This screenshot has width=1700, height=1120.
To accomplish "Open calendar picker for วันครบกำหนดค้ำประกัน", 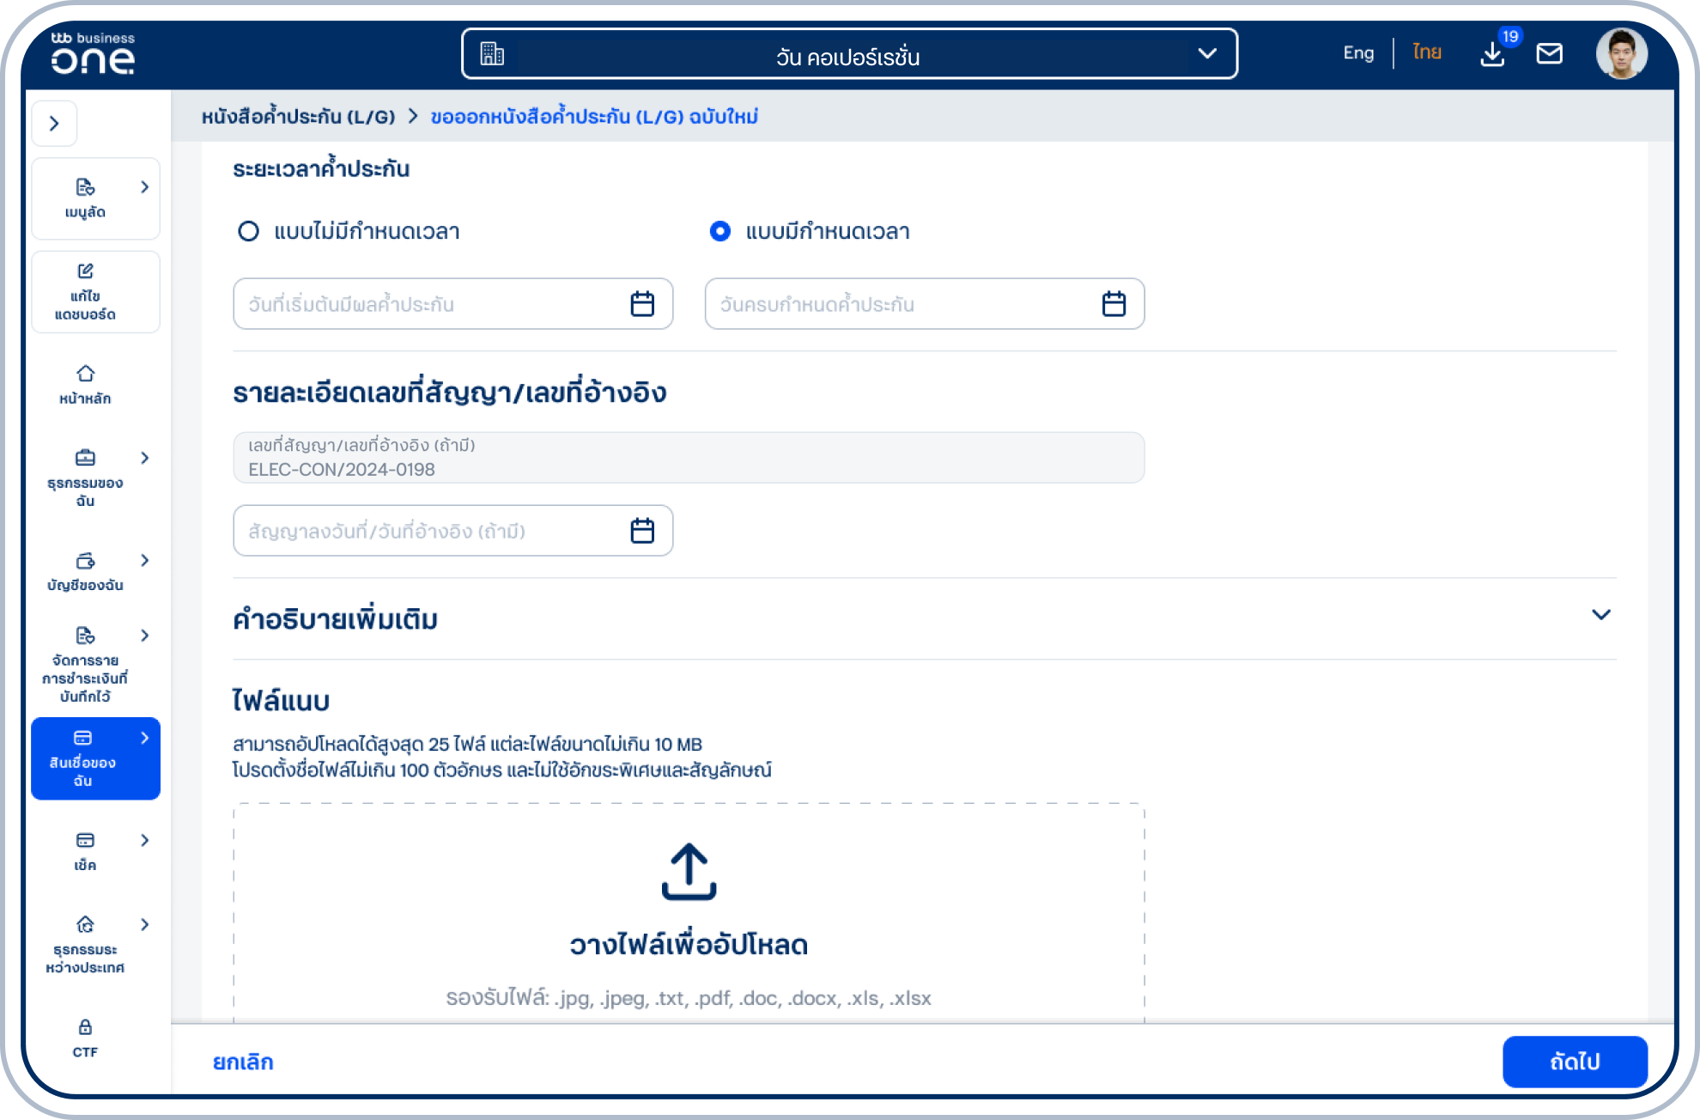I will pyautogui.click(x=1114, y=303).
